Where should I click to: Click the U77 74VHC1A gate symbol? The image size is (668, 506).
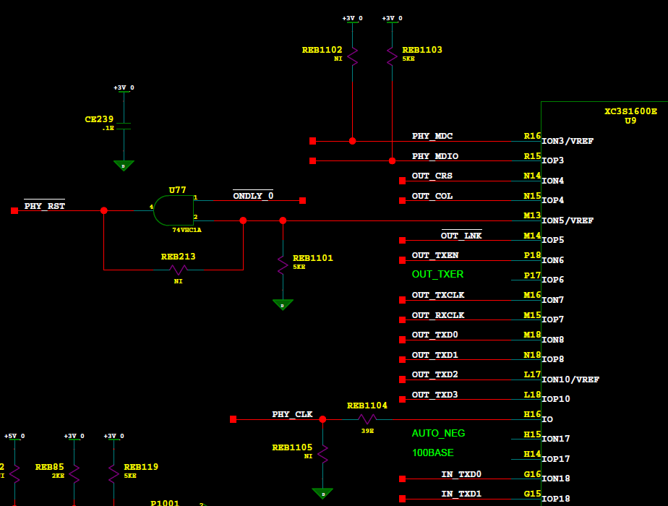click(175, 211)
